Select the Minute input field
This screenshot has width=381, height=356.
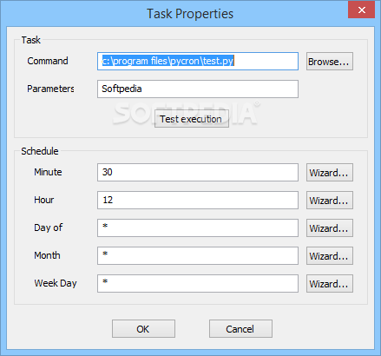(198, 172)
